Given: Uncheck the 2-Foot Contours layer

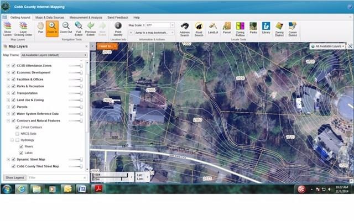Looking at the screenshot, I should (18, 127).
